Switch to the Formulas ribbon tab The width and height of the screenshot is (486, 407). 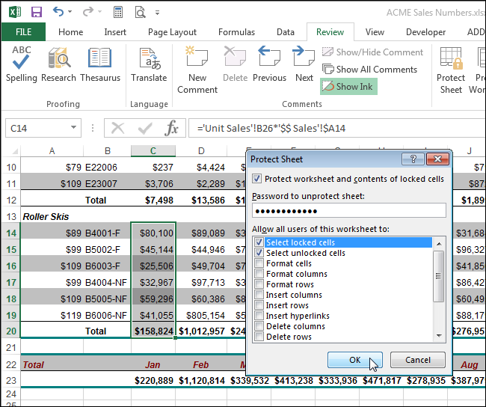pyautogui.click(x=236, y=32)
